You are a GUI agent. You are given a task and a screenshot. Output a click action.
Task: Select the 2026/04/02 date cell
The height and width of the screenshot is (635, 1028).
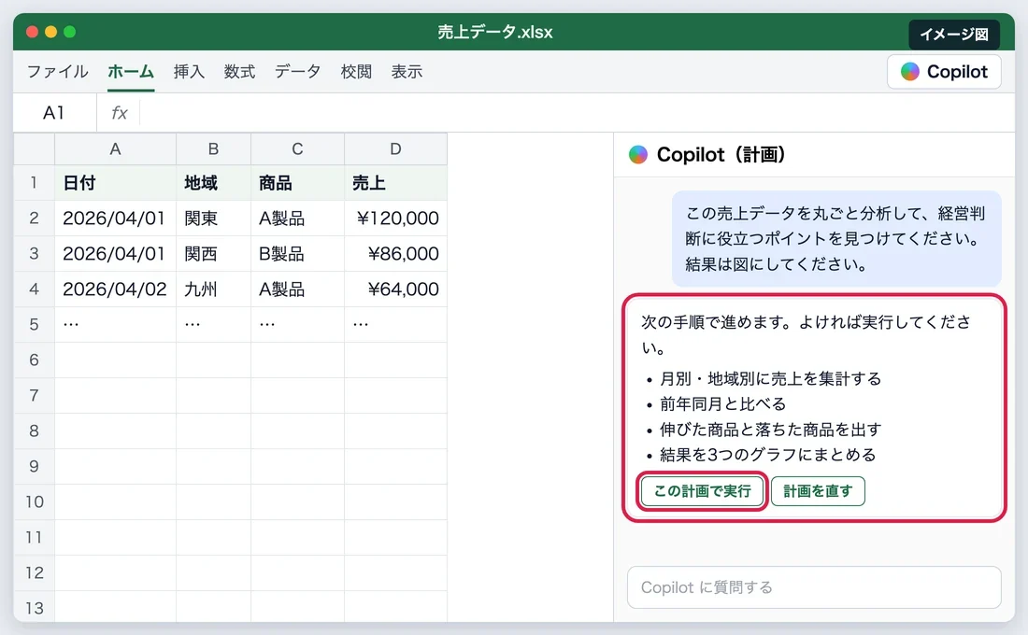coord(115,289)
